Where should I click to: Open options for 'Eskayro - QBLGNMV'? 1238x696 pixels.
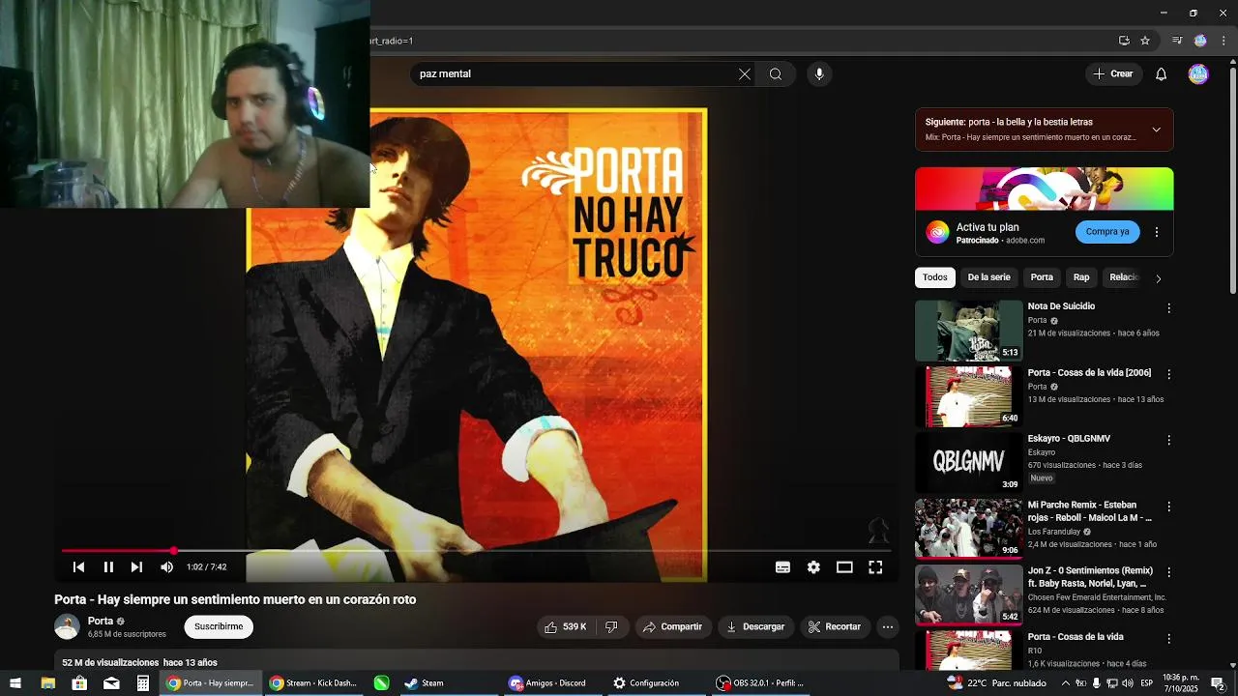pyautogui.click(x=1169, y=440)
